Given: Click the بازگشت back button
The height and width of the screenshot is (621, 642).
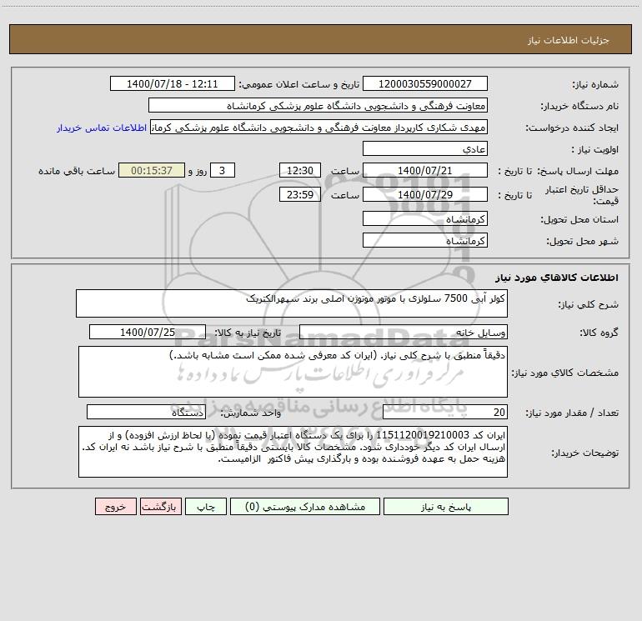Looking at the screenshot, I should pos(160,506).
